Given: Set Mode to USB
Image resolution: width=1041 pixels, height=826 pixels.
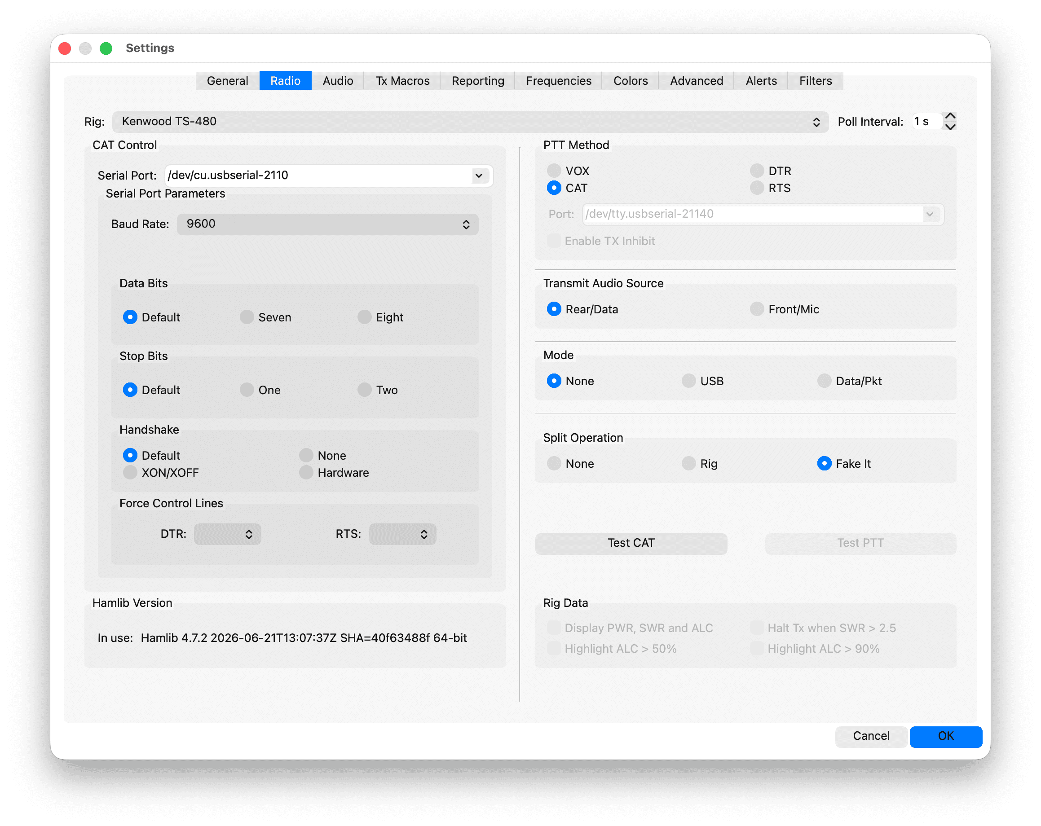Looking at the screenshot, I should 702,381.
